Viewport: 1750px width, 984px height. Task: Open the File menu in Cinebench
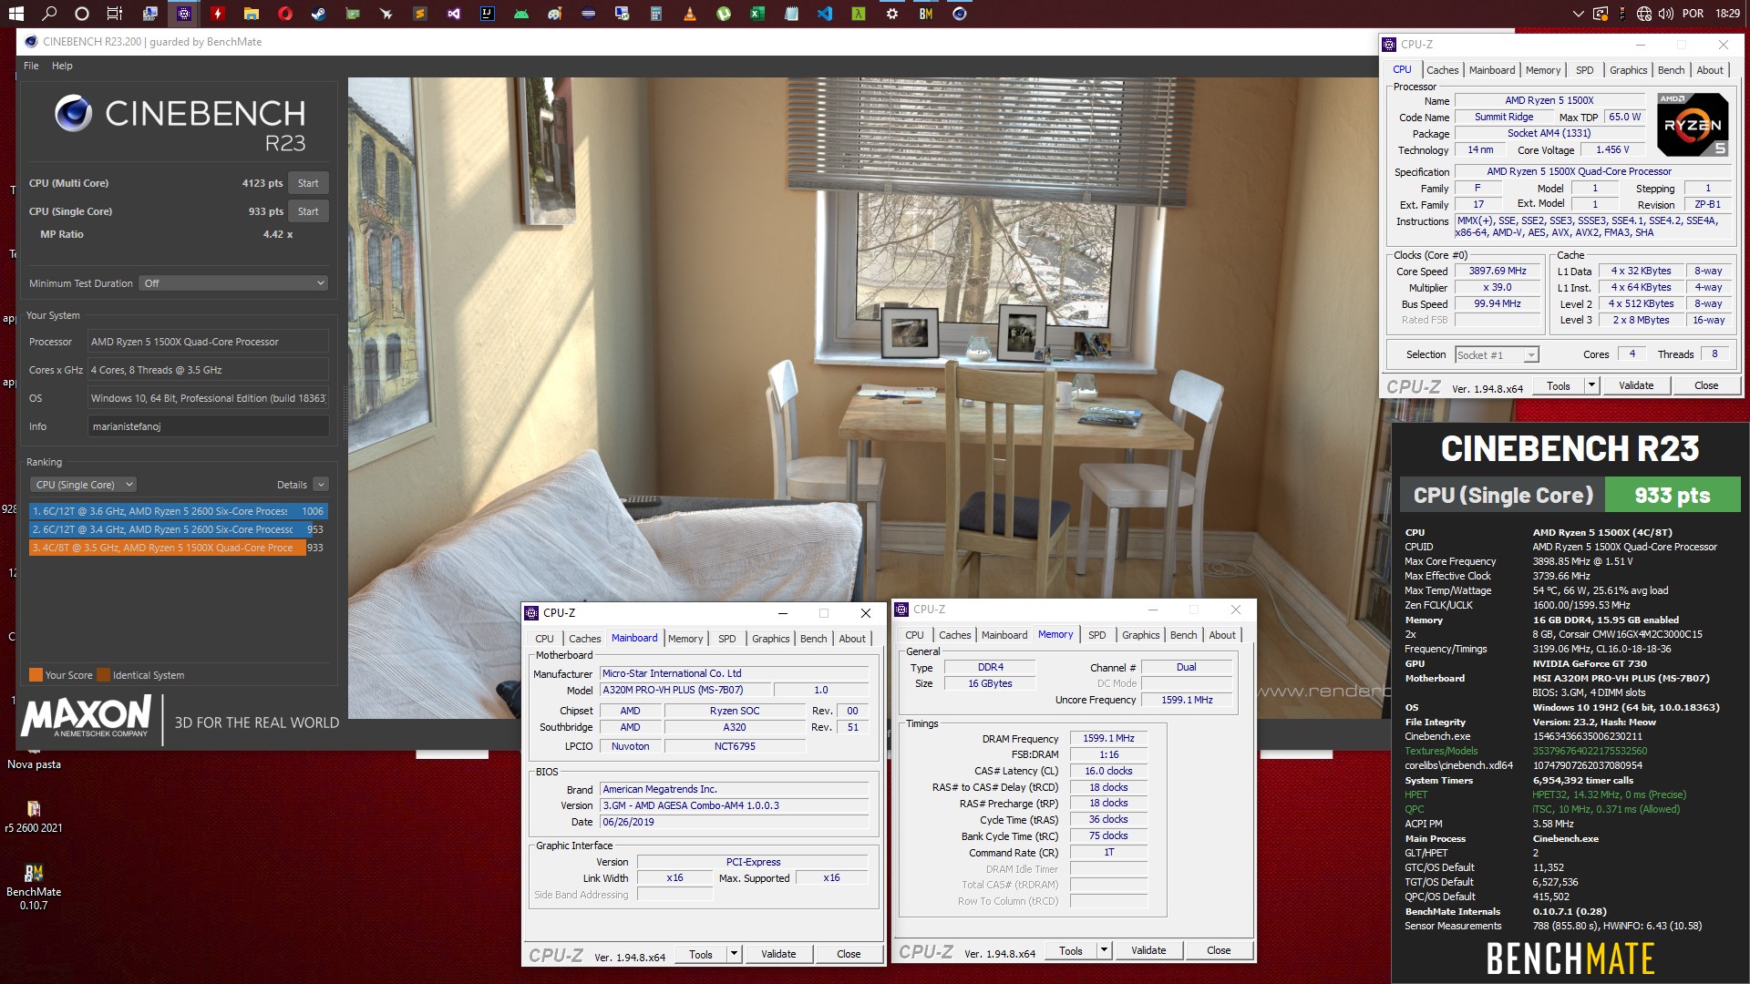click(x=31, y=66)
